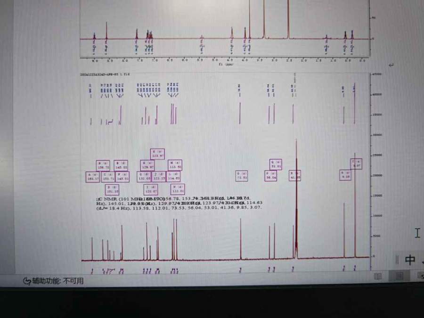Select peak label box A 163.17
The image size is (424, 318).
[93, 177]
